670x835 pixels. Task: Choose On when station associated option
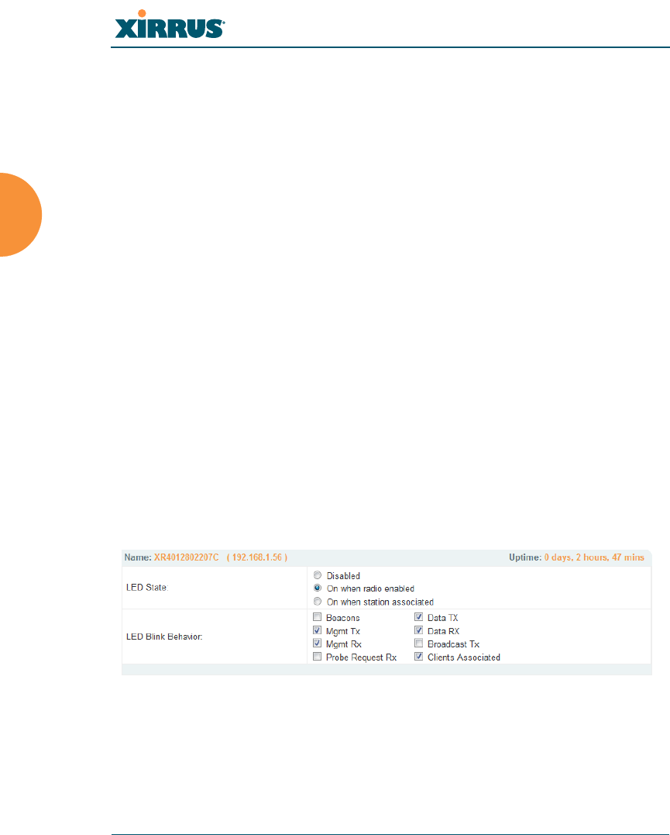click(318, 601)
